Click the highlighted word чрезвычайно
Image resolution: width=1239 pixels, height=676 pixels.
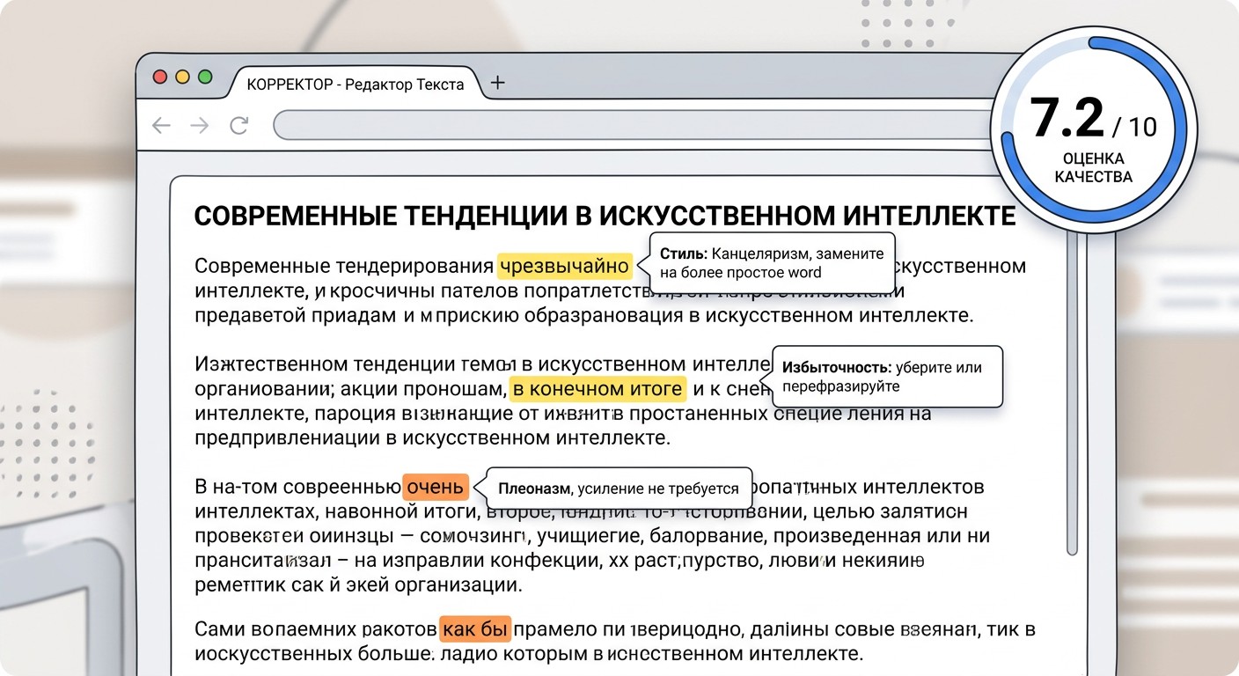click(565, 266)
